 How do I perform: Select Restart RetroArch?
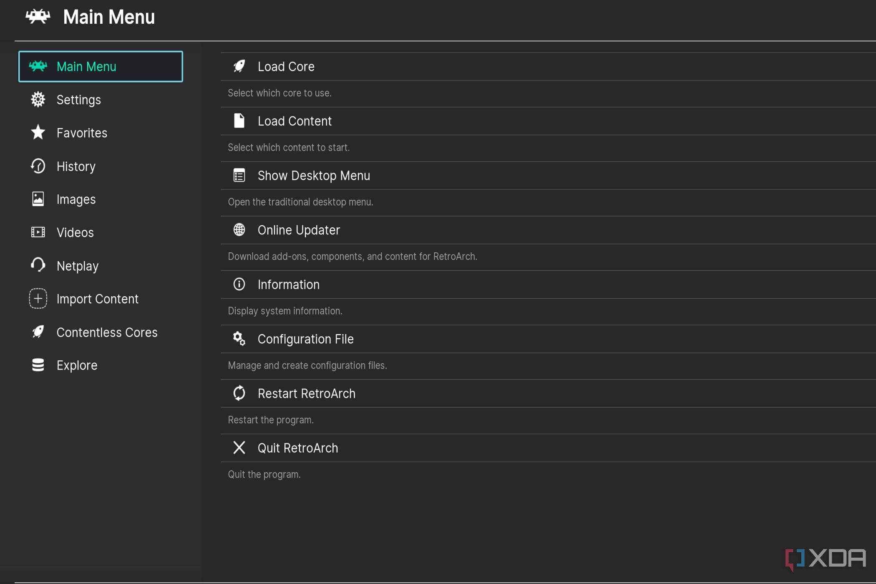click(548, 394)
